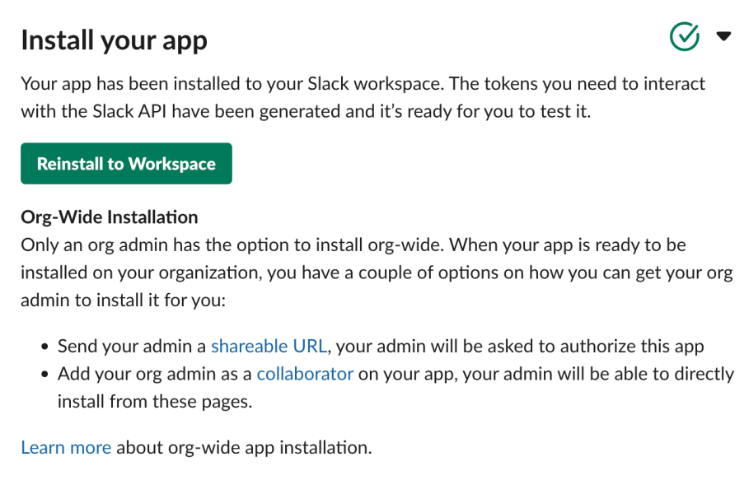
Task: Click the green checkmark status icon
Action: 685,36
